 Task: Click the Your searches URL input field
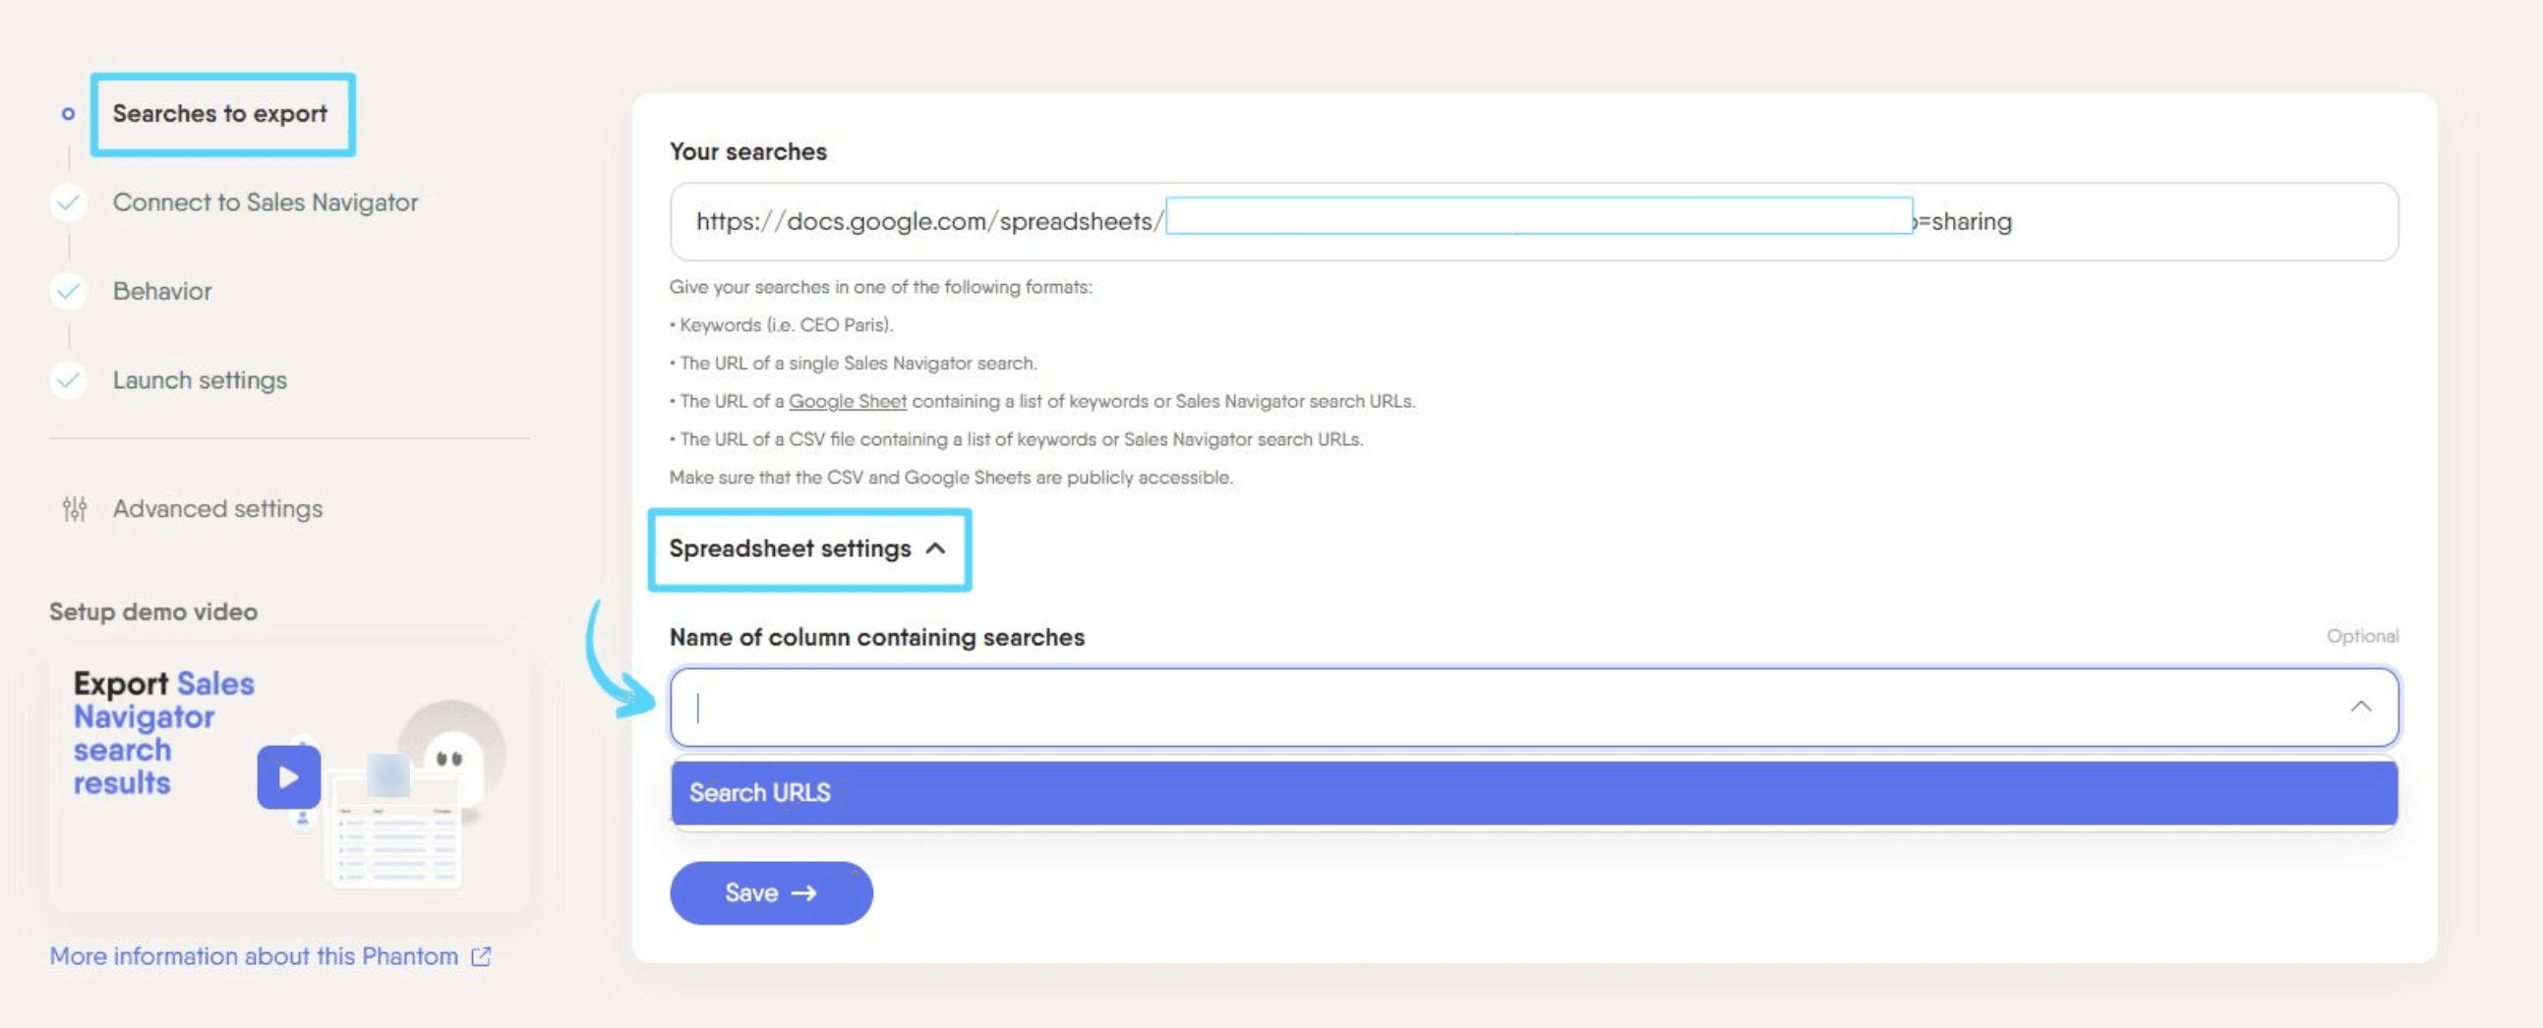point(1534,221)
